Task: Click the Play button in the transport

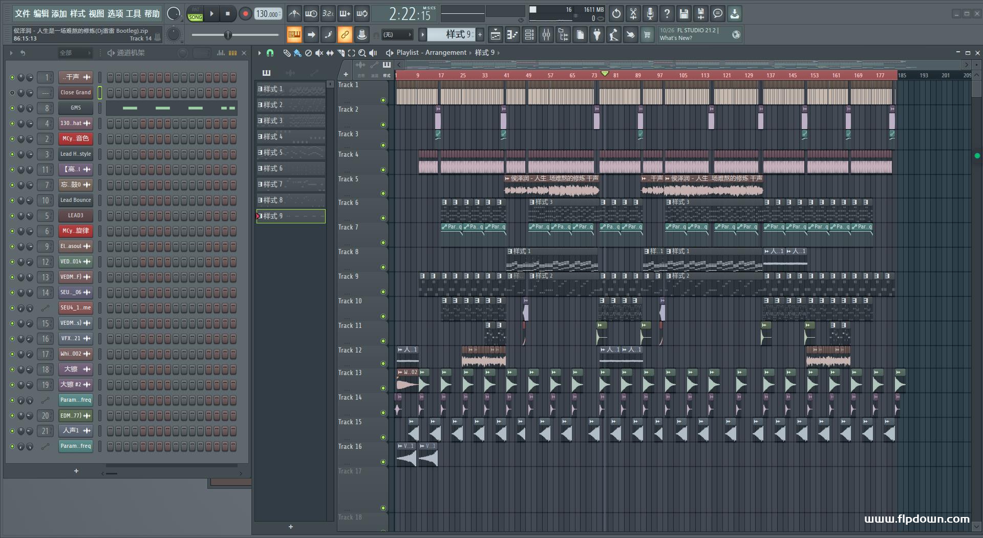Action: 211,14
